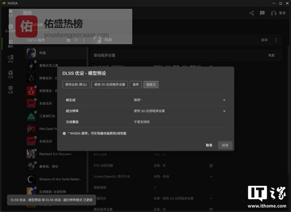Image resolution: width=291 pixels, height=212 pixels.
Task: Open the 系统 (System) sidebar icon
Action: (x=11, y=58)
